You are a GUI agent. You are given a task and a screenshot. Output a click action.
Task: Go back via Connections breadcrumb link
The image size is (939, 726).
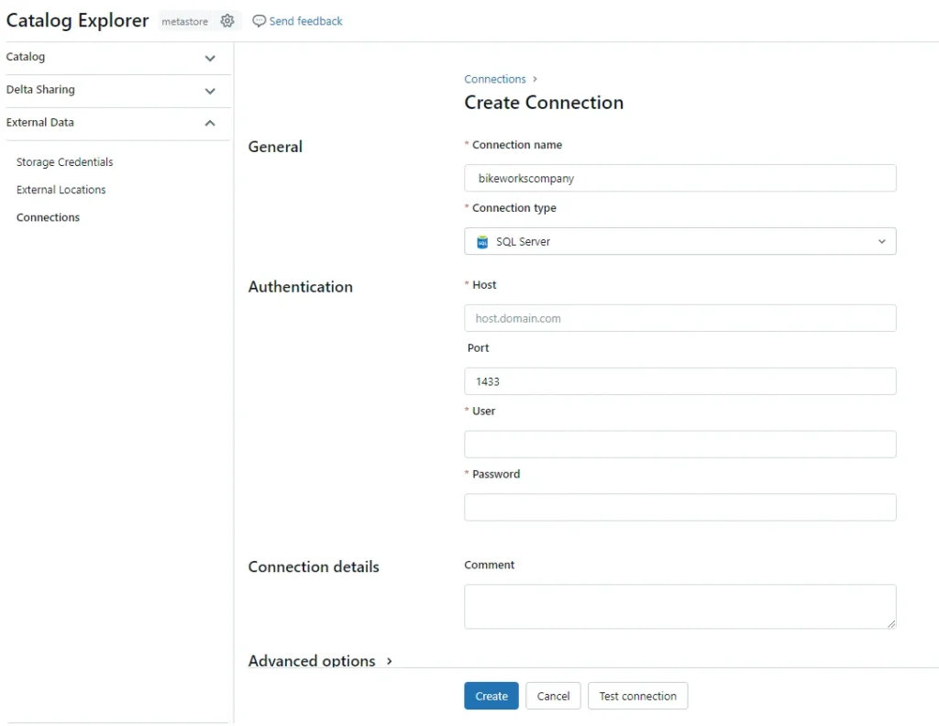[x=494, y=79]
